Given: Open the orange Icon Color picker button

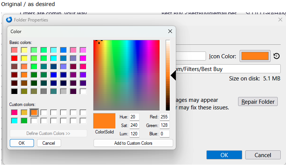Looking at the screenshot, I should (255, 56).
